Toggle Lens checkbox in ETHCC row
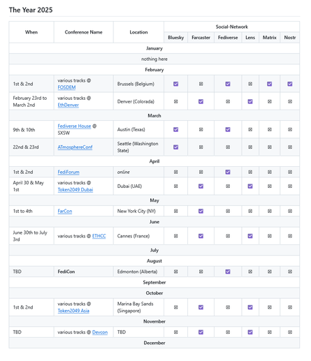This screenshot has height=361, width=311. pyautogui.click(x=250, y=236)
